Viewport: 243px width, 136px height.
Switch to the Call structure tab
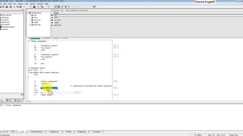[10, 100]
